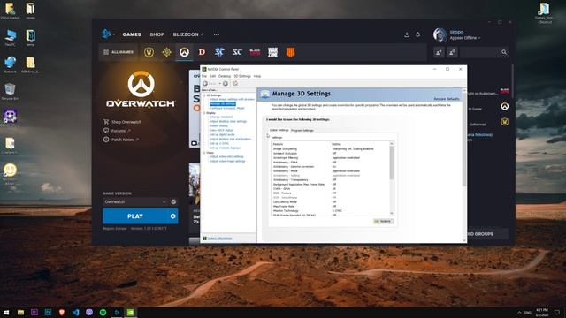Click the NVIDIA Forward arrow button
The height and width of the screenshot is (318, 566).
tap(226, 83)
